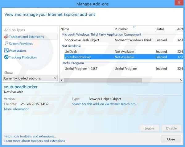This screenshot has width=185, height=147.
Task: Select the youtubeadblocker add-on row
Action: click(78, 57)
